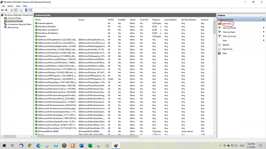Open the notification center icon
The image size is (266, 149).
[260, 145]
